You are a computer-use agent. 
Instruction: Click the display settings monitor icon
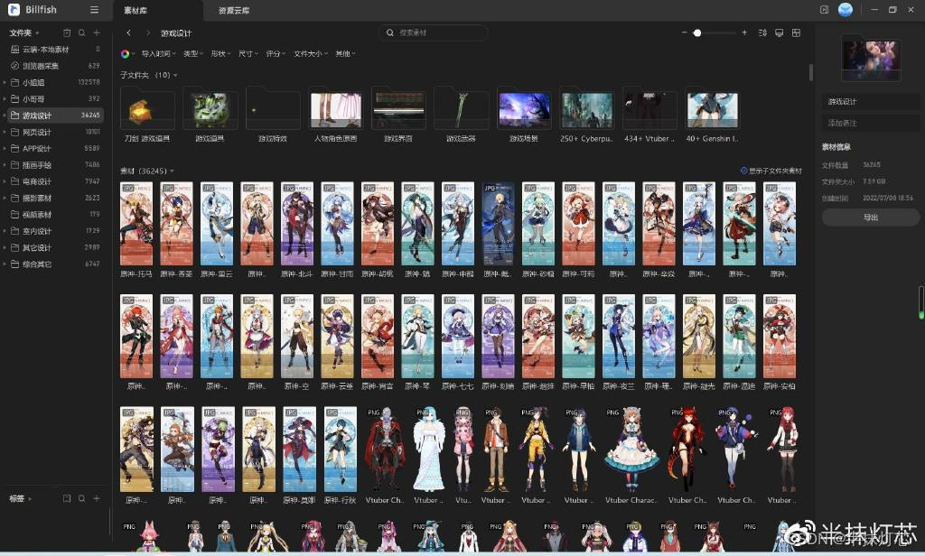tap(780, 33)
